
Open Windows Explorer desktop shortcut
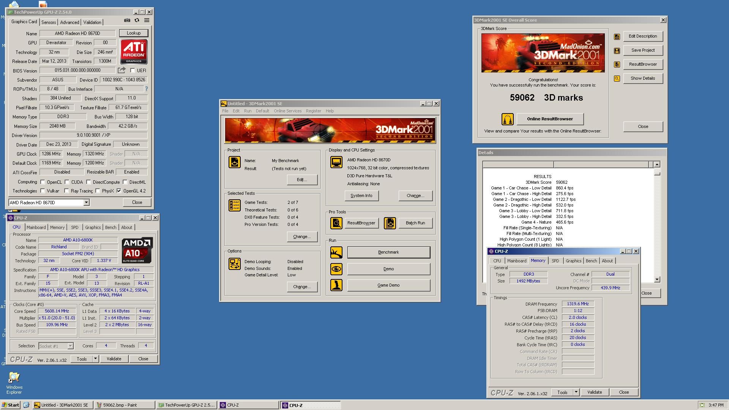tap(14, 383)
